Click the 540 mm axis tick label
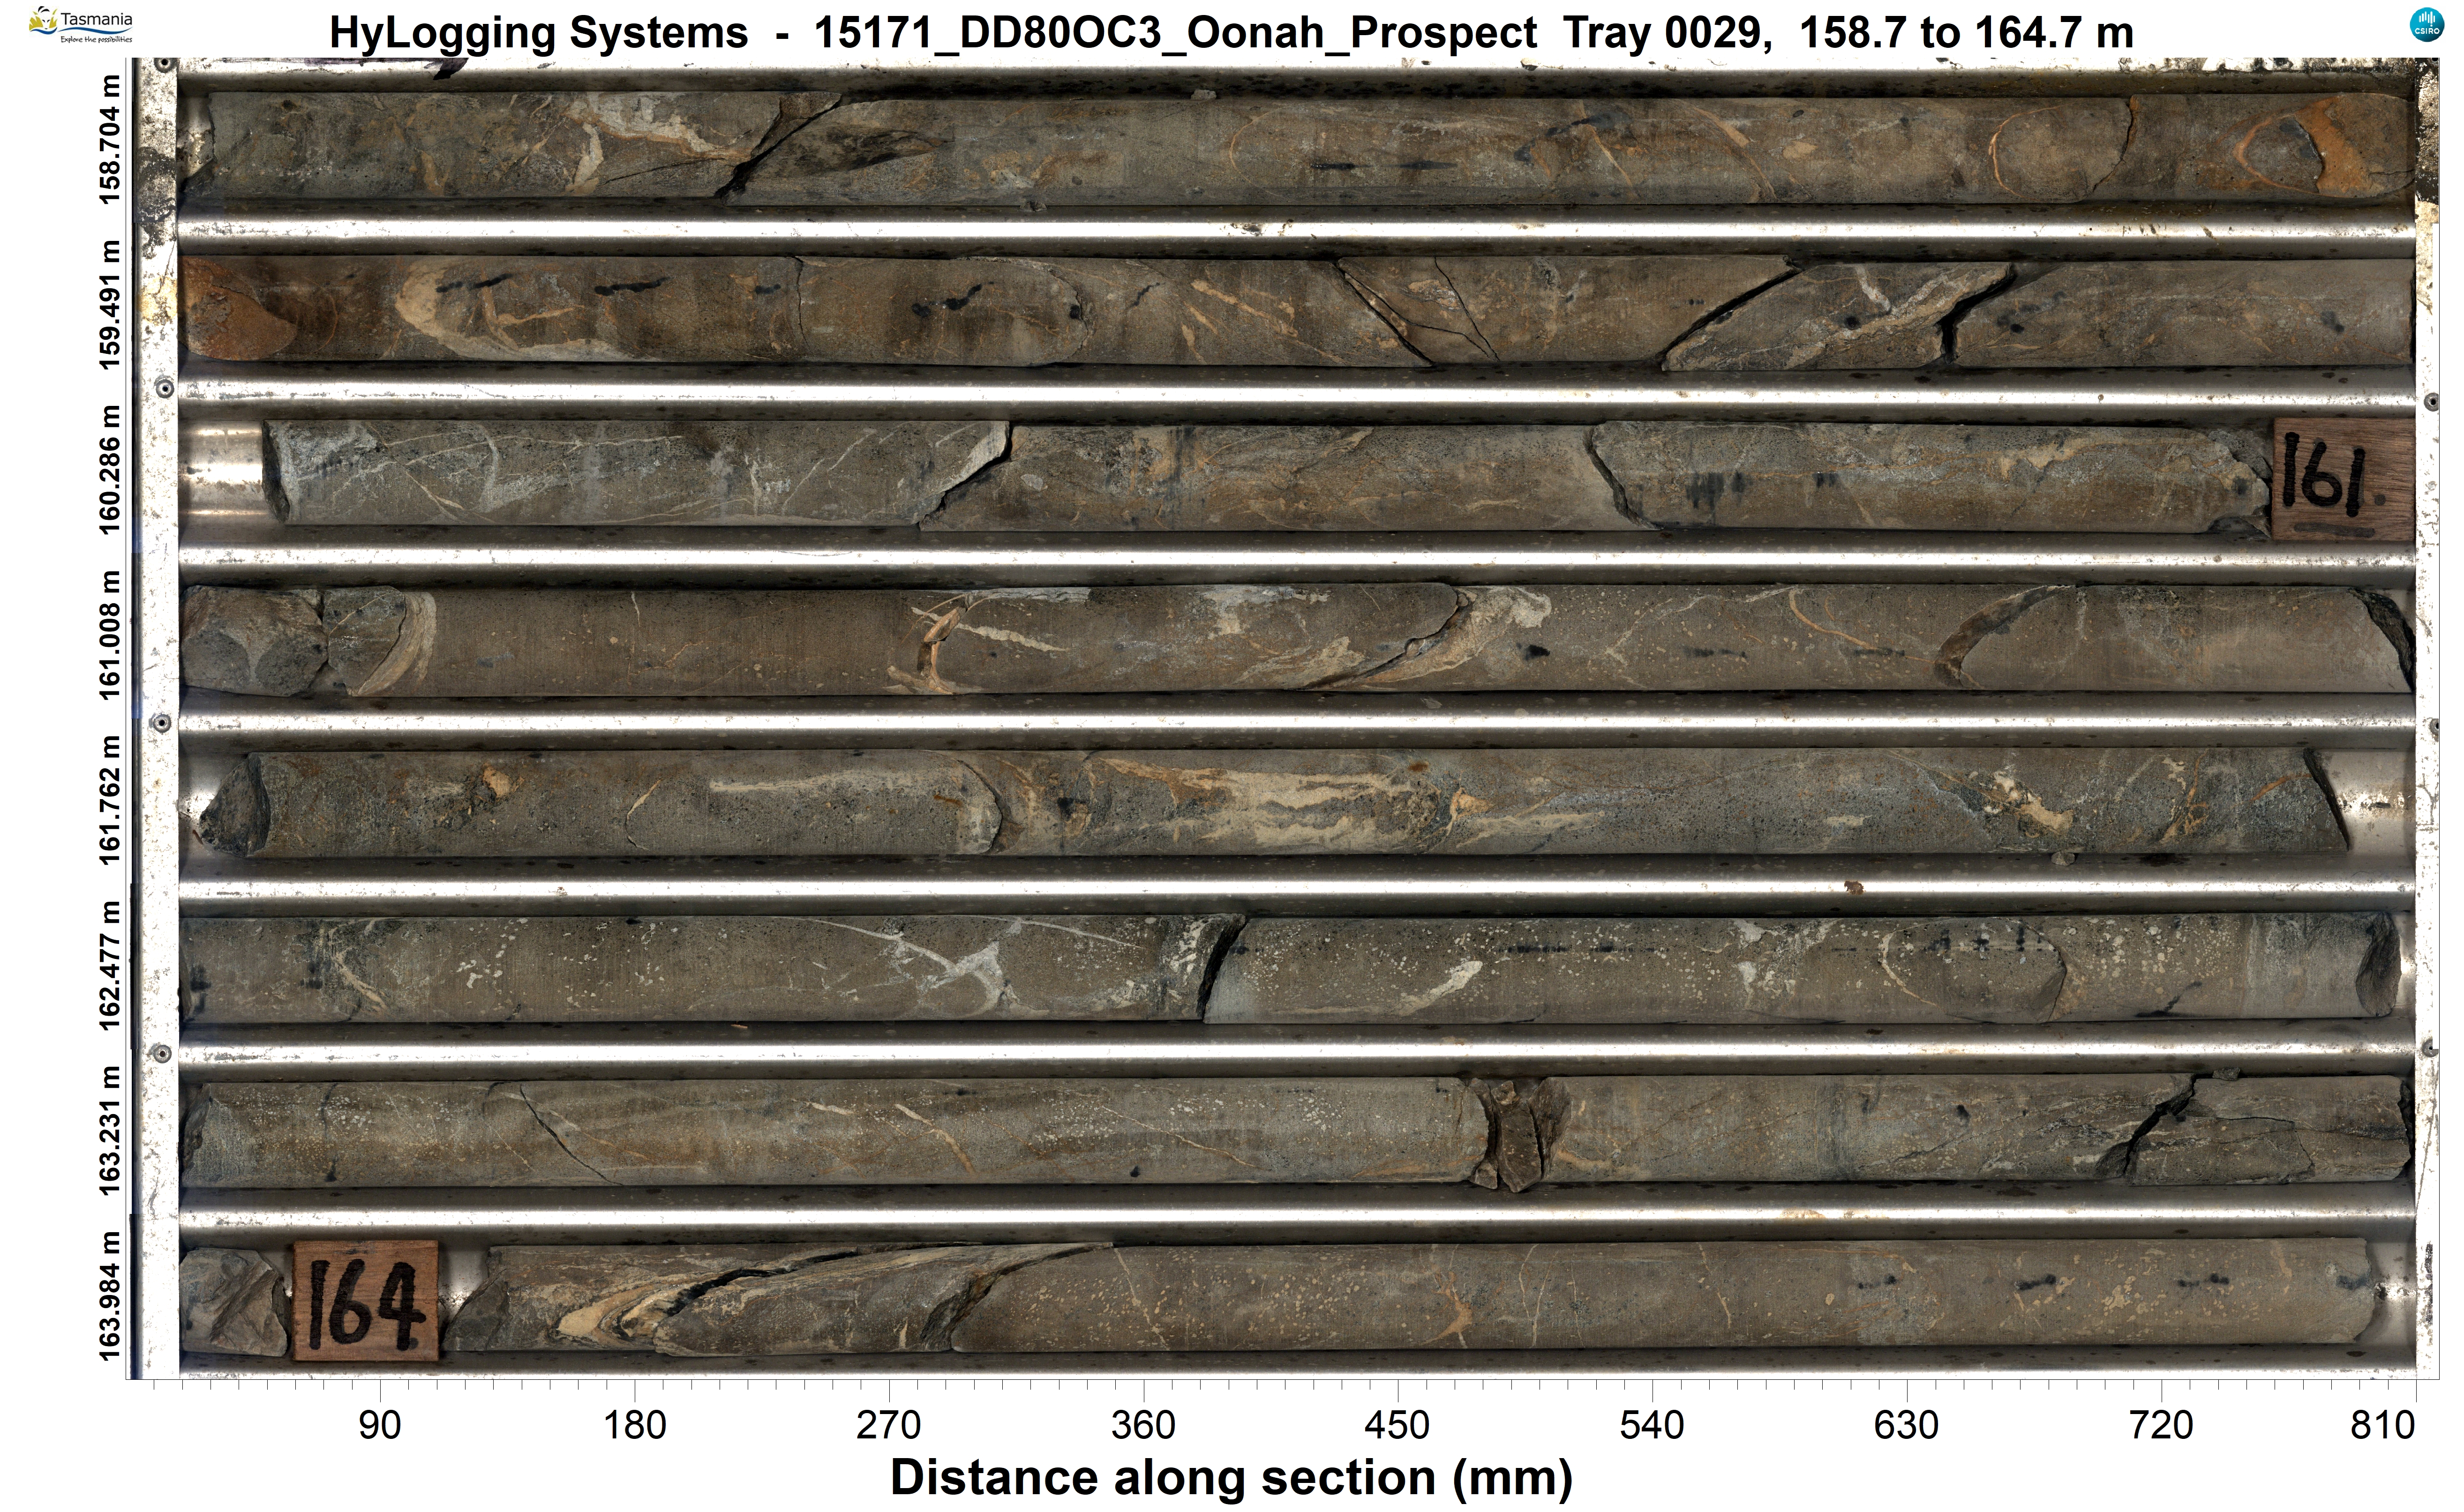Image resolution: width=2464 pixels, height=1512 pixels. pos(1652,1425)
